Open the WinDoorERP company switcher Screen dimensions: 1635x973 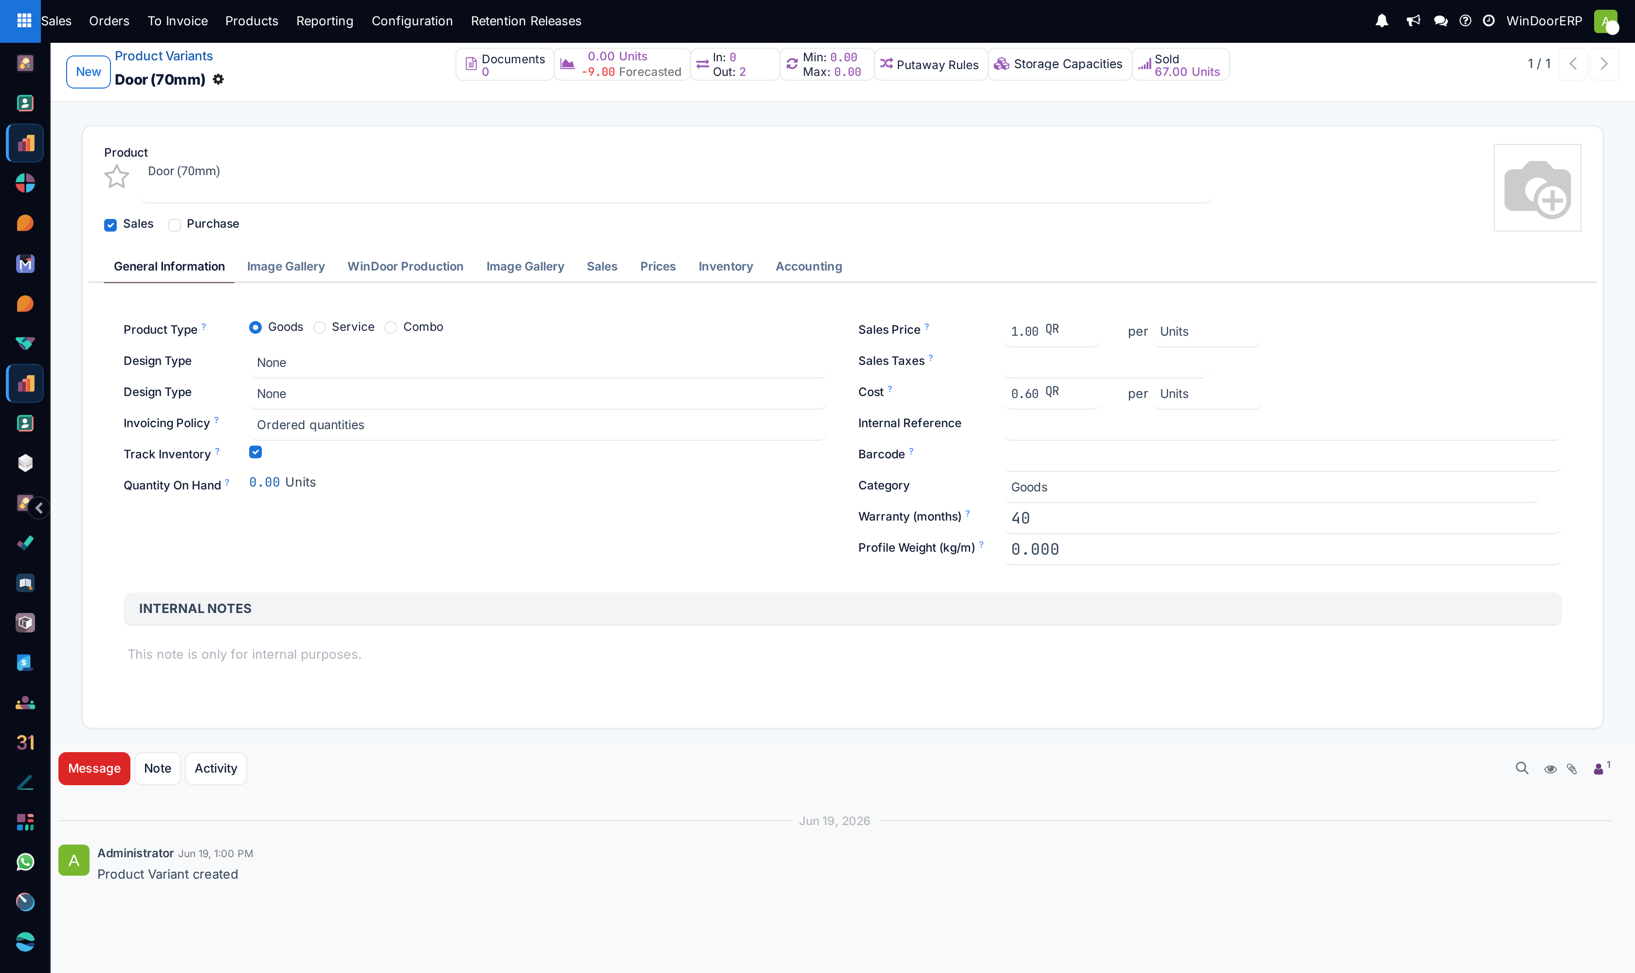point(1544,21)
